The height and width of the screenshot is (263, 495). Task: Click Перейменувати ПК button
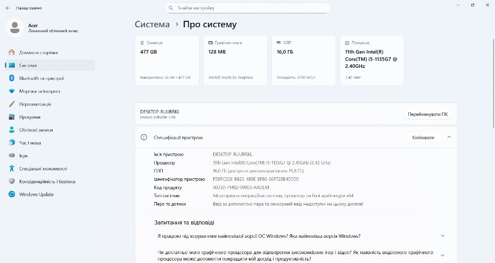tap(428, 114)
